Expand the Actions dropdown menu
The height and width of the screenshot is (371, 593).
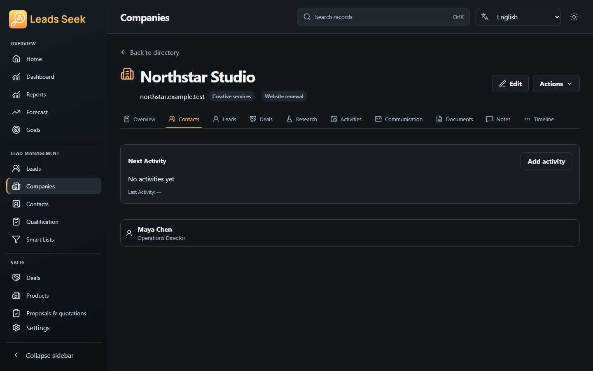556,84
